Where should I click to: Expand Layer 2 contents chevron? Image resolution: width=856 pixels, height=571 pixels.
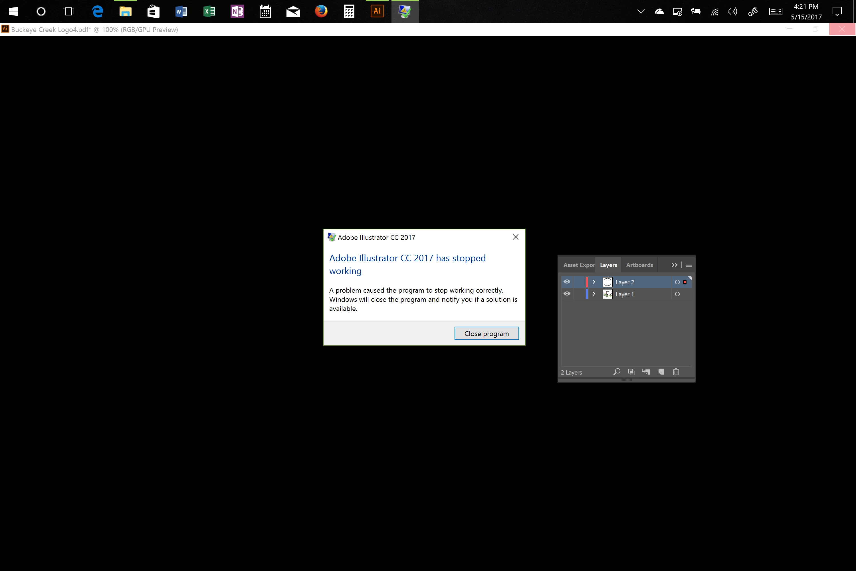click(593, 282)
